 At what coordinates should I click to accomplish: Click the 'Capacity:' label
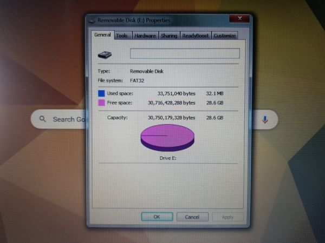click(x=118, y=118)
